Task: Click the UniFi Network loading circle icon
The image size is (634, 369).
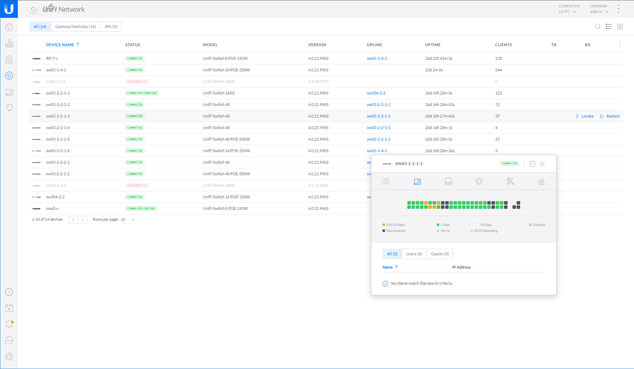Action: (33, 9)
